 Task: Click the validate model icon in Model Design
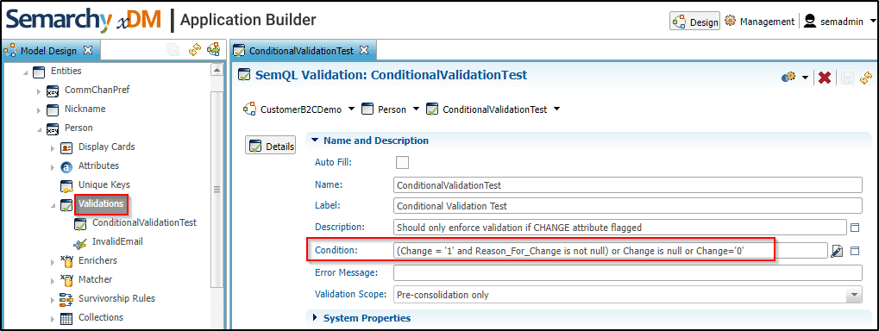213,50
